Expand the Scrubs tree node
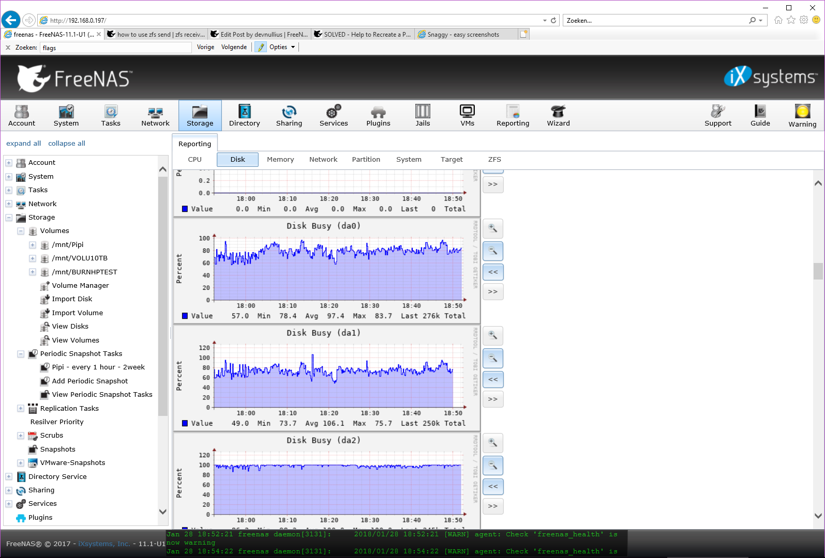Screen dimensions: 825x558 (x=21, y=436)
